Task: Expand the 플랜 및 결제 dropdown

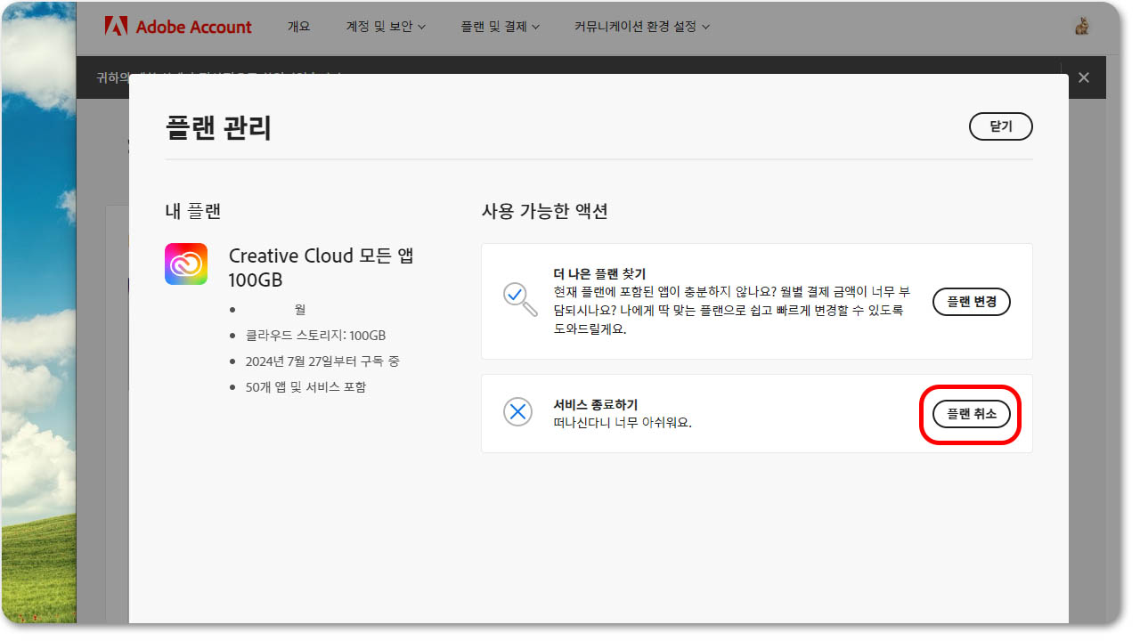Action: coord(501,27)
